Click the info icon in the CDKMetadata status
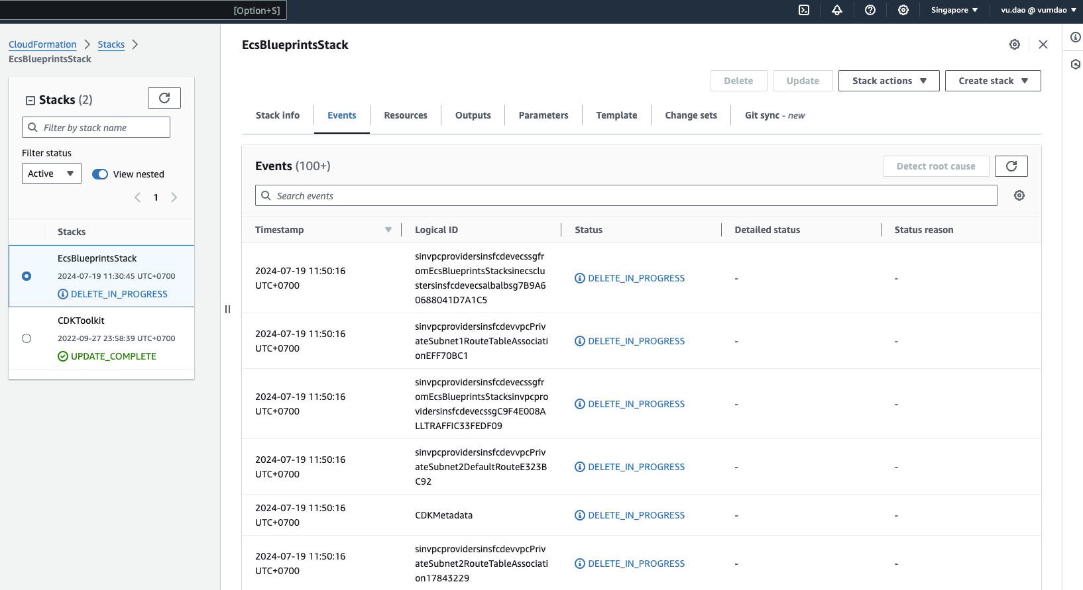Viewport: 1083px width, 590px height. [x=580, y=515]
